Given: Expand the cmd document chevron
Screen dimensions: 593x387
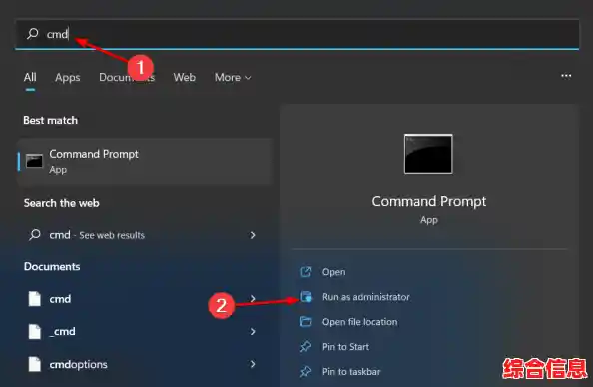Looking at the screenshot, I should (253, 299).
